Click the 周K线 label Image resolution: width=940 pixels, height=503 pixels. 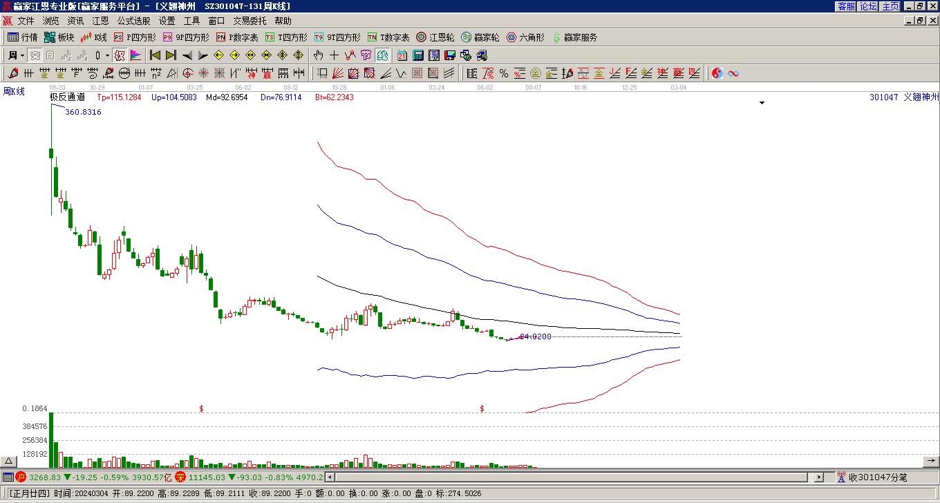14,91
